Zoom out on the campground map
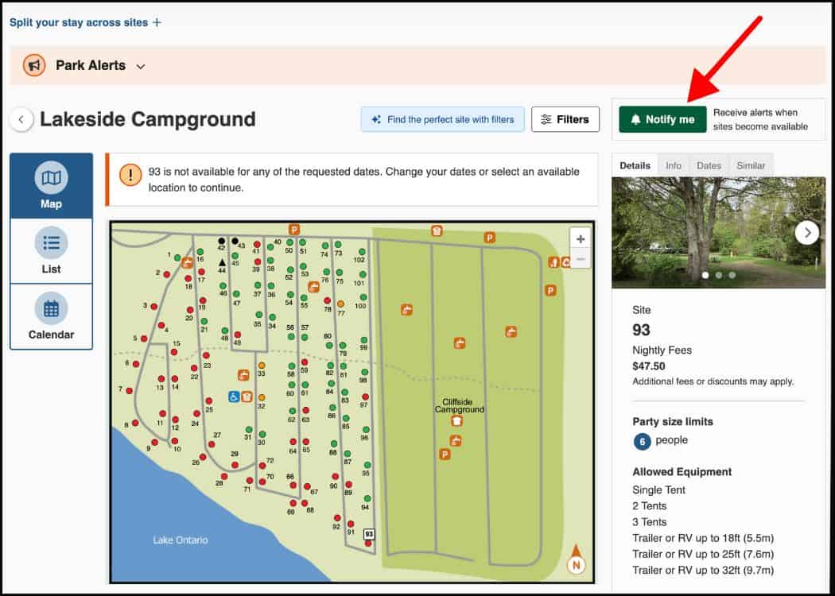Viewport: 835px width, 596px height. click(x=581, y=258)
